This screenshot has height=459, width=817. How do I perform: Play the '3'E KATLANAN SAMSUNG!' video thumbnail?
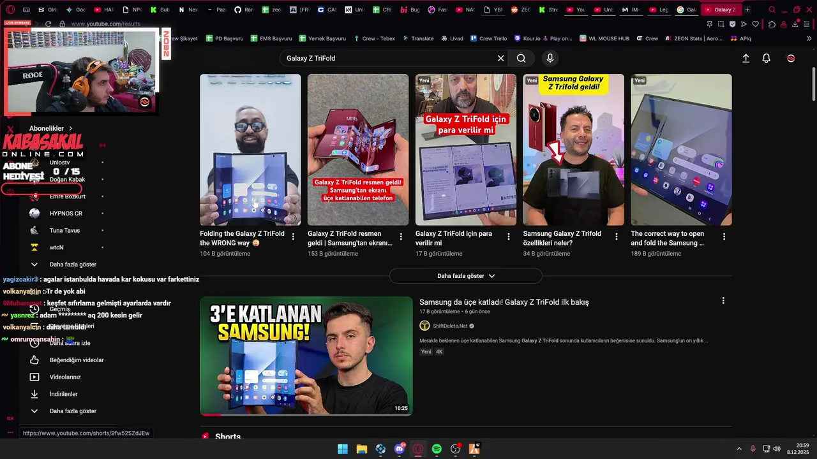click(306, 356)
